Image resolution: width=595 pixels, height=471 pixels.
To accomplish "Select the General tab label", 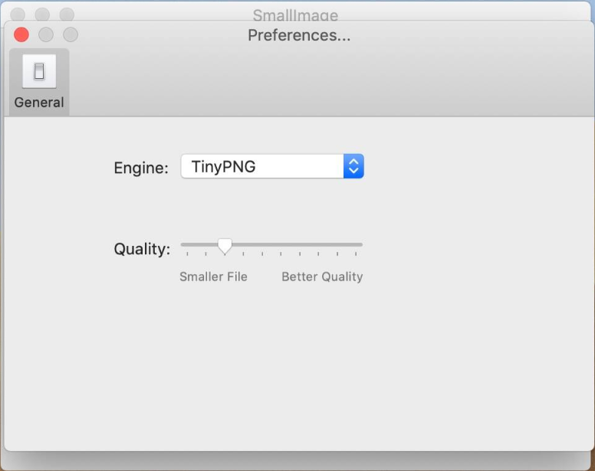I will 38,103.
